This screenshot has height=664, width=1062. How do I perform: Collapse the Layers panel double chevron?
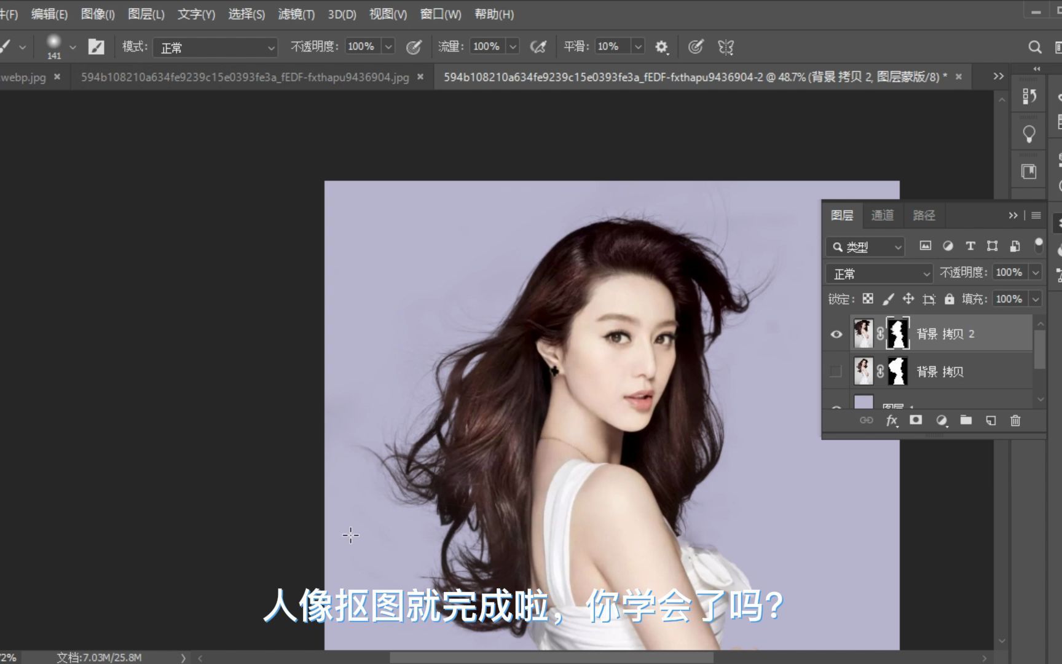(1013, 215)
